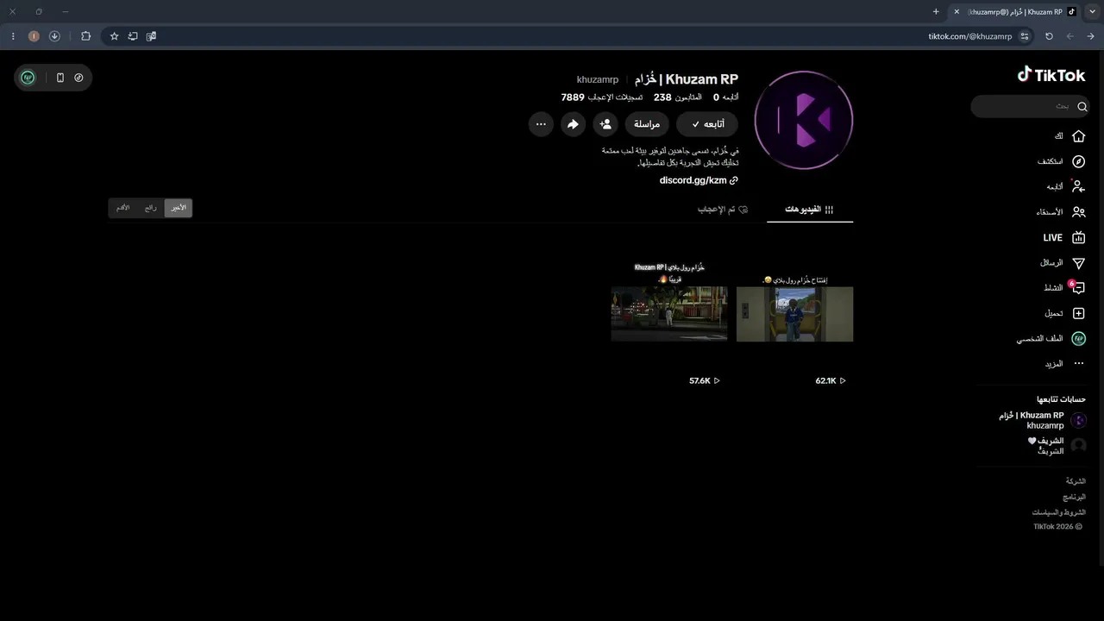Select the Latest (الأخير) sort option

(x=178, y=208)
